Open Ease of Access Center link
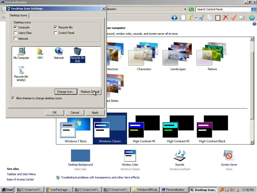257x193 pixels. (x=20, y=179)
